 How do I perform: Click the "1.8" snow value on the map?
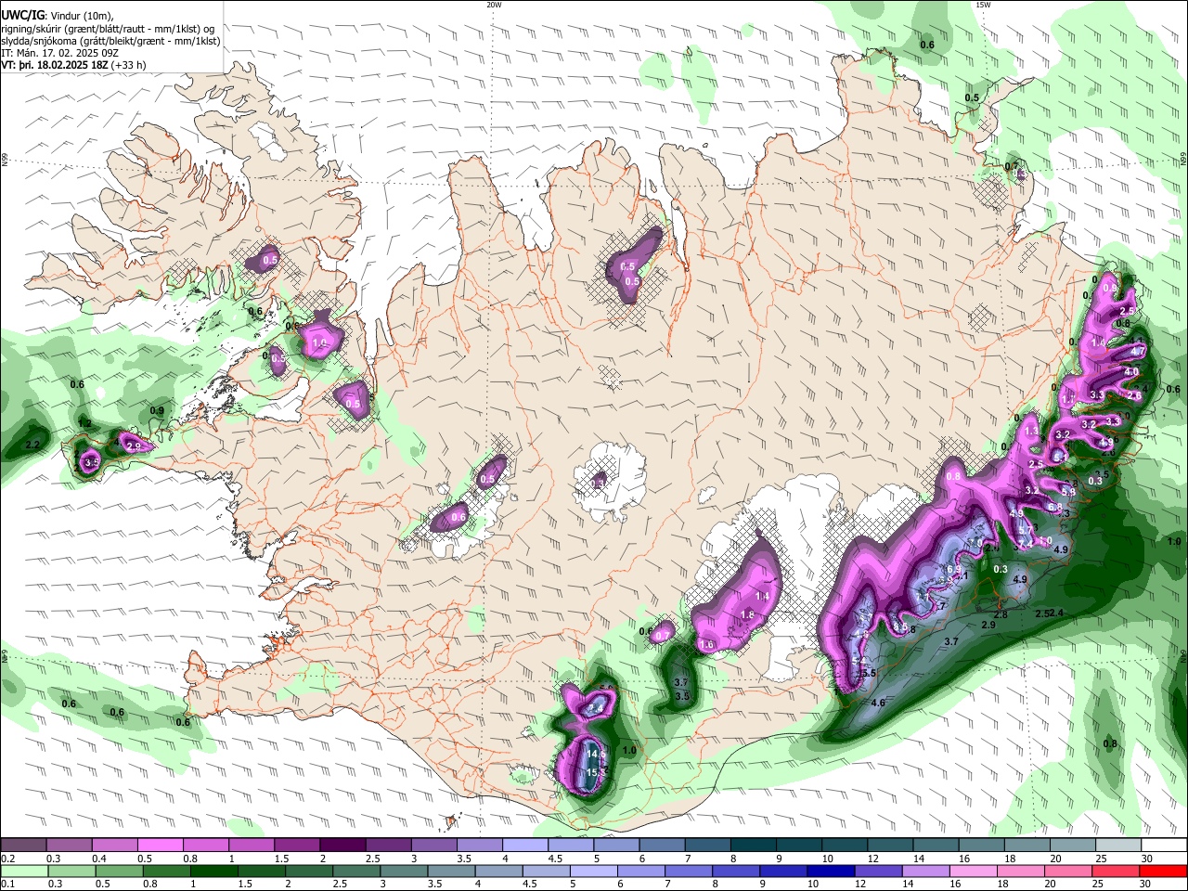pyautogui.click(x=748, y=615)
